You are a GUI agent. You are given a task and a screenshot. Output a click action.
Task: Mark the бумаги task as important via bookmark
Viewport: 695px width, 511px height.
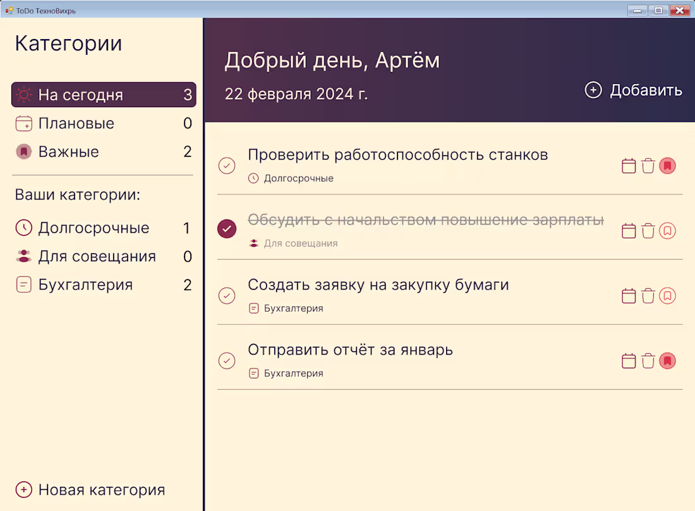(x=668, y=295)
